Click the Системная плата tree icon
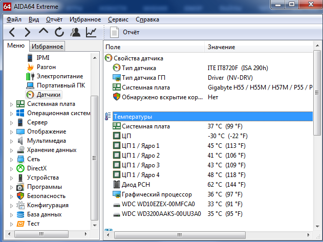323x242 pixels. [20, 104]
